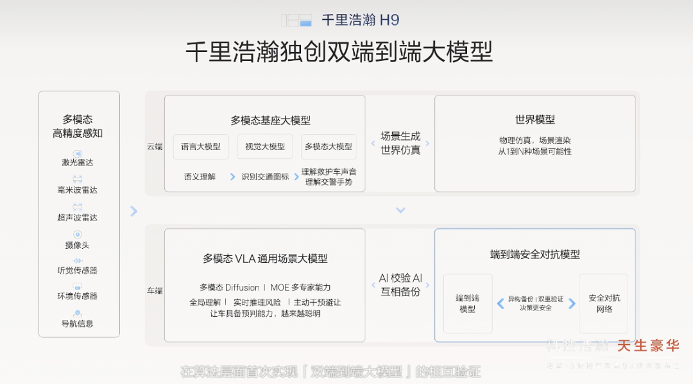Image resolution: width=693 pixels, height=384 pixels.
Task: Select the 激光雷达 label
Action: tap(78, 162)
